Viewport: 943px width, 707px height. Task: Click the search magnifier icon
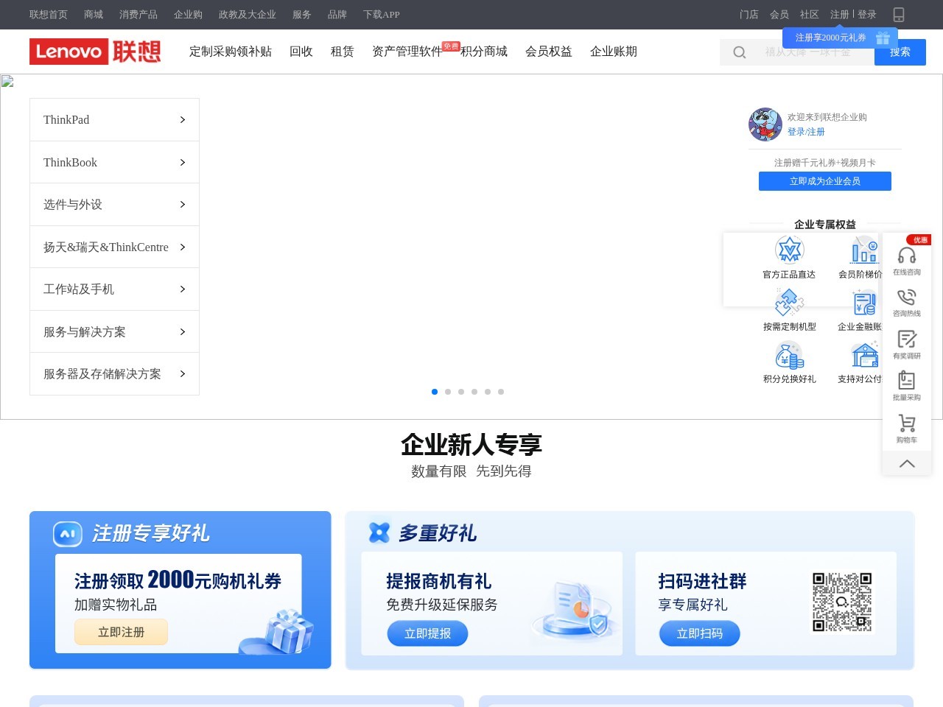tap(740, 52)
